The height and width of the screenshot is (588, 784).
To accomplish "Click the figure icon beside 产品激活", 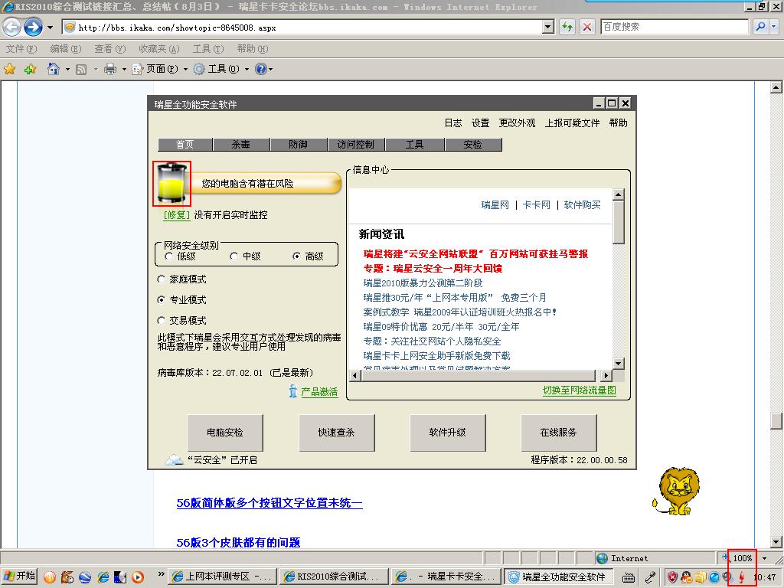I will point(293,391).
